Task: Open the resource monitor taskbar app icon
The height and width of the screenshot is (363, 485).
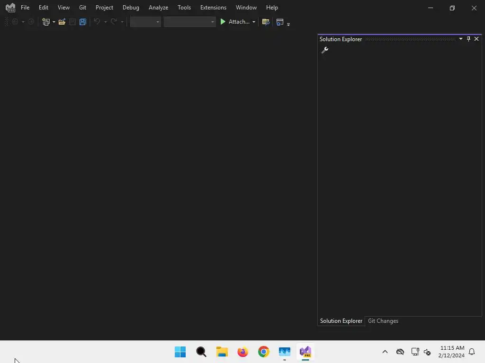Action: point(285,352)
